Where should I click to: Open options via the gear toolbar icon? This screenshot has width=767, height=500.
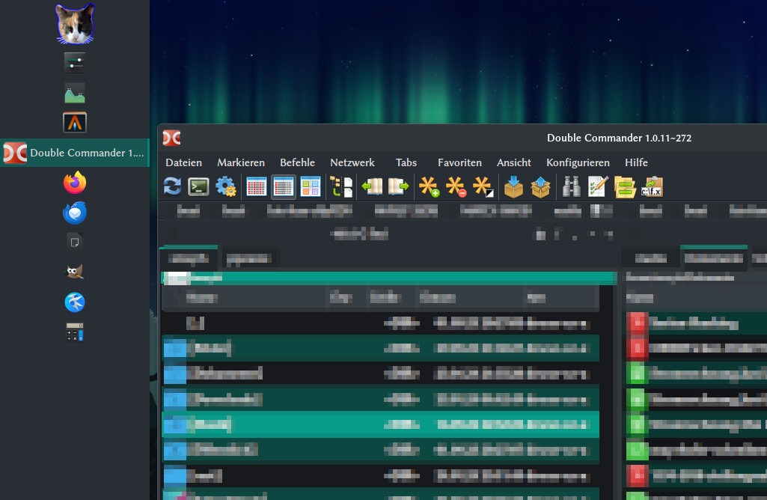pyautogui.click(x=225, y=186)
